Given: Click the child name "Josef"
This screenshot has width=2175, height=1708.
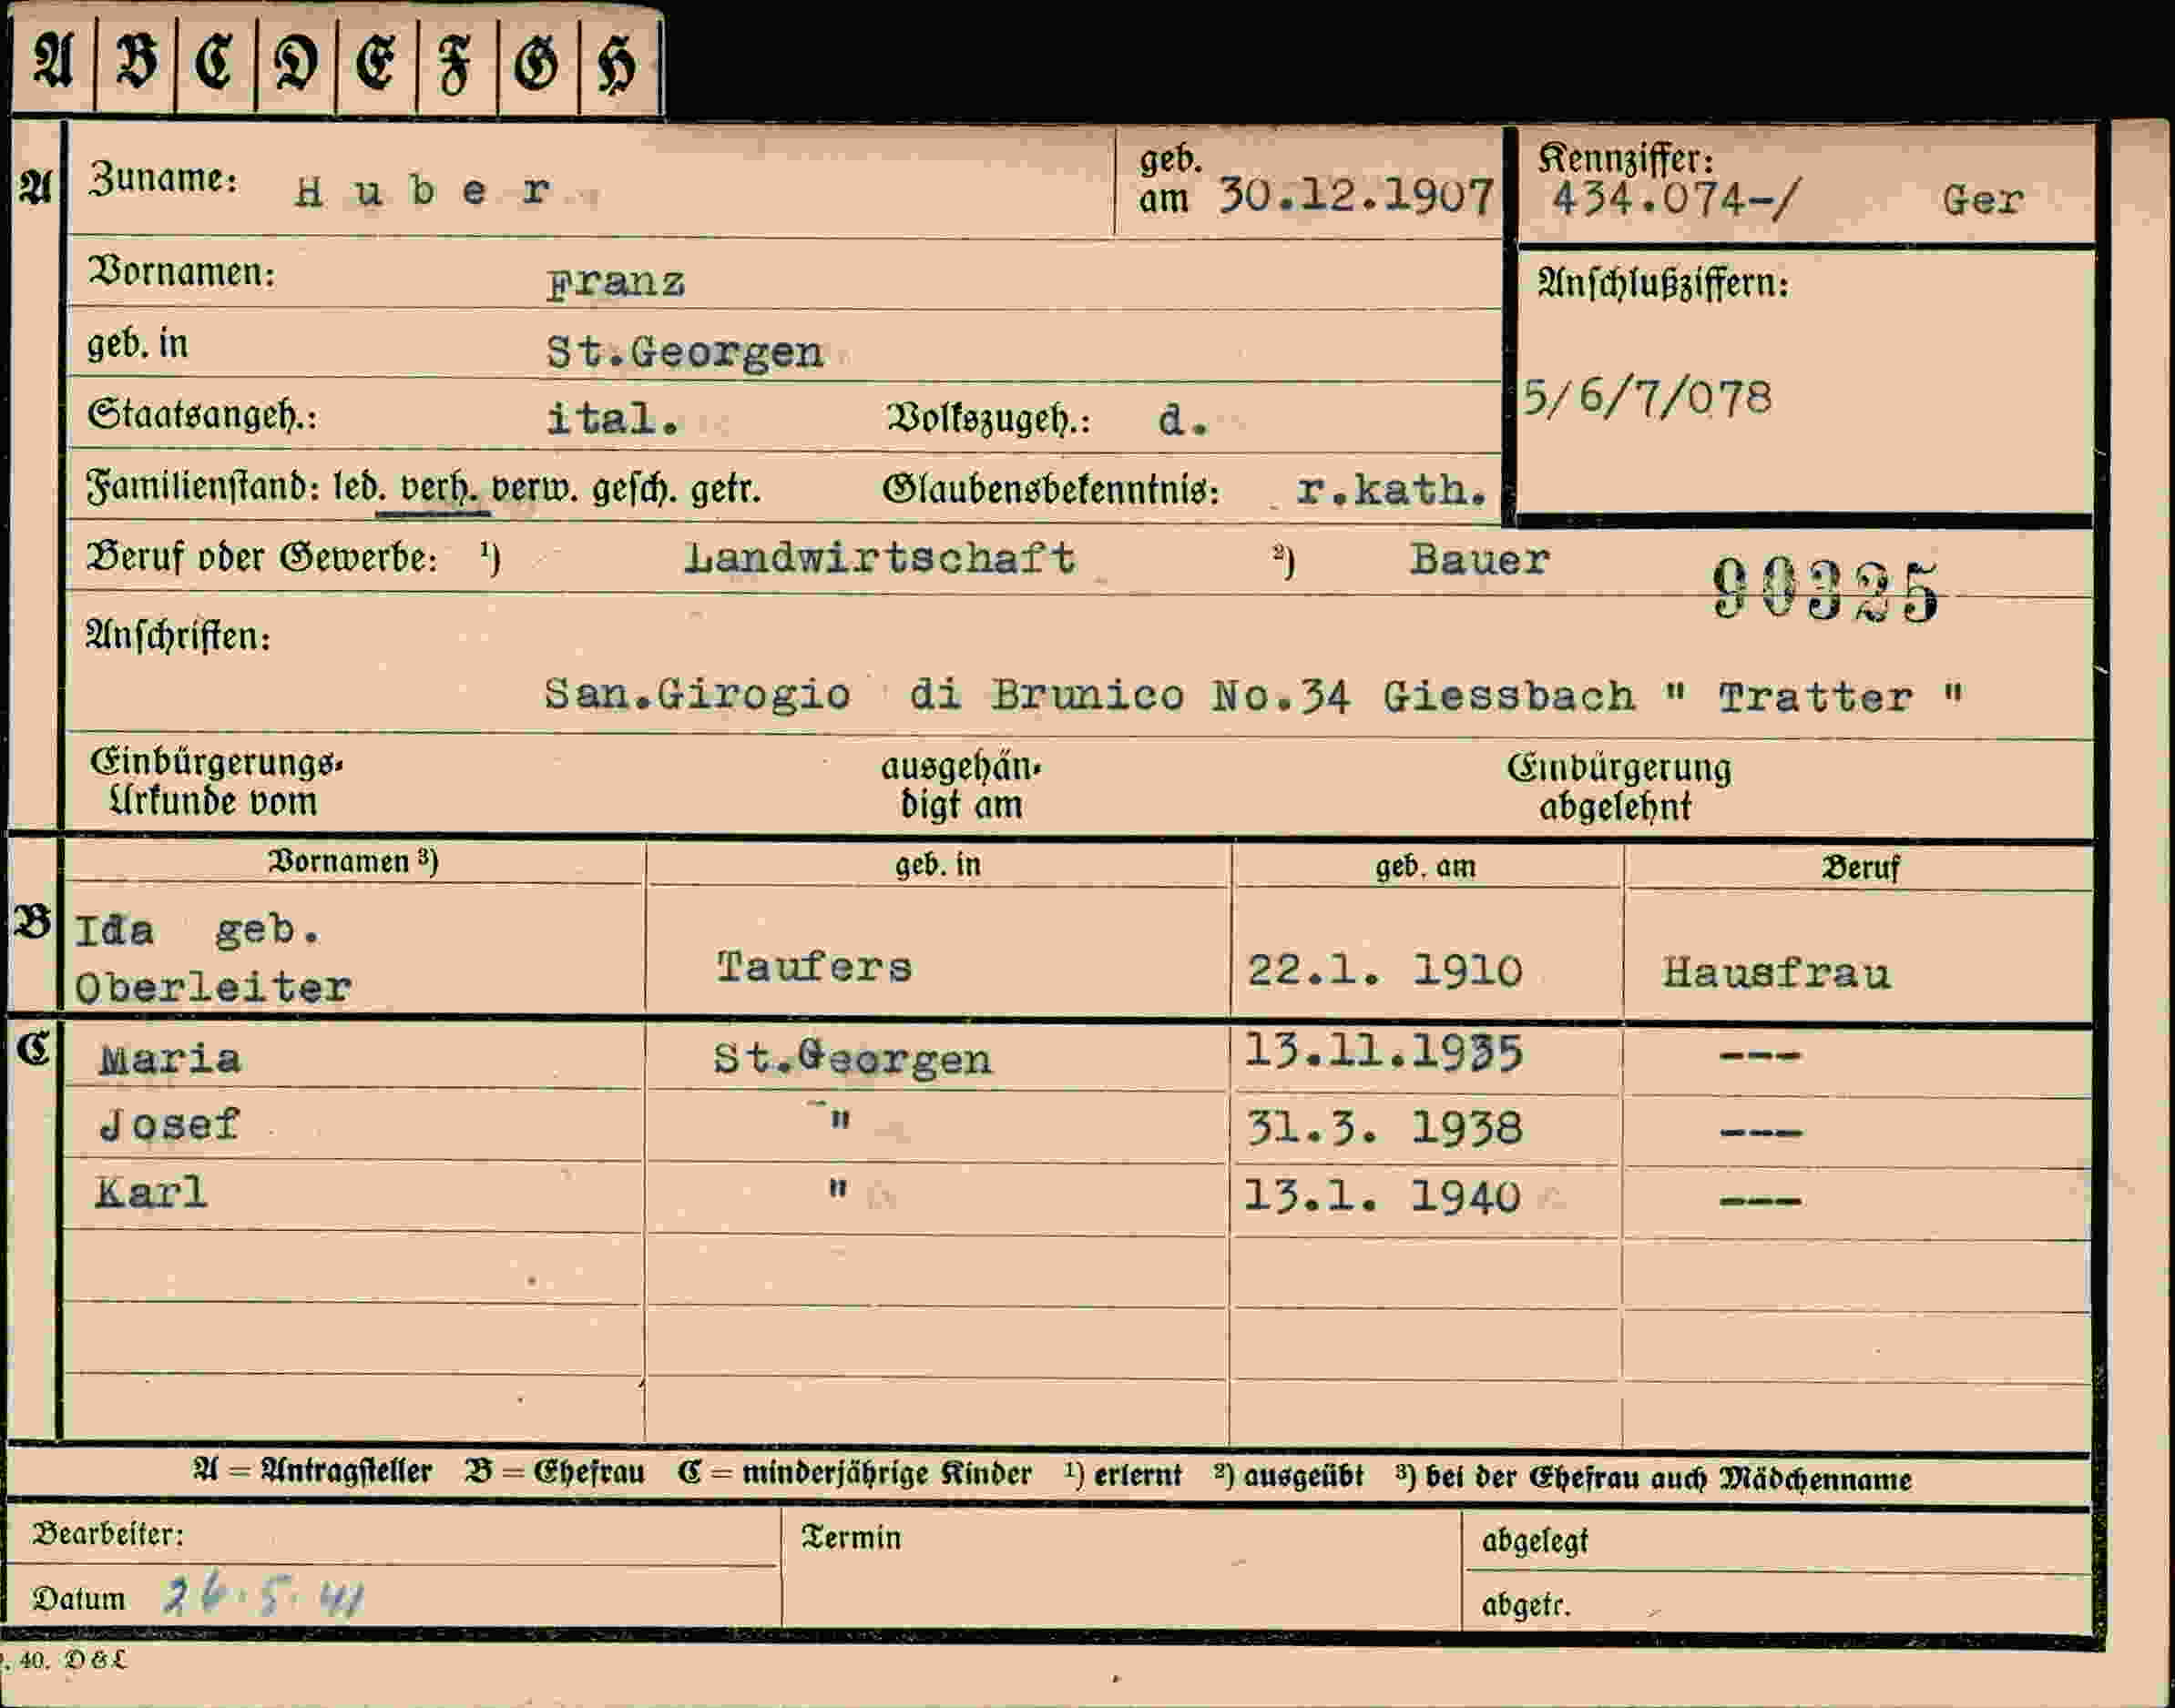Looking at the screenshot, I should [x=169, y=1125].
